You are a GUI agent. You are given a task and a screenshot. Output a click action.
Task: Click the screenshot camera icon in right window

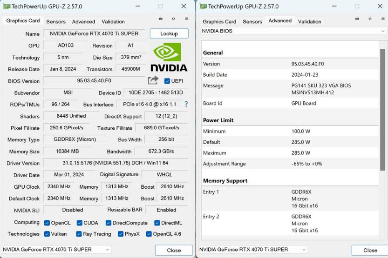[357, 19]
